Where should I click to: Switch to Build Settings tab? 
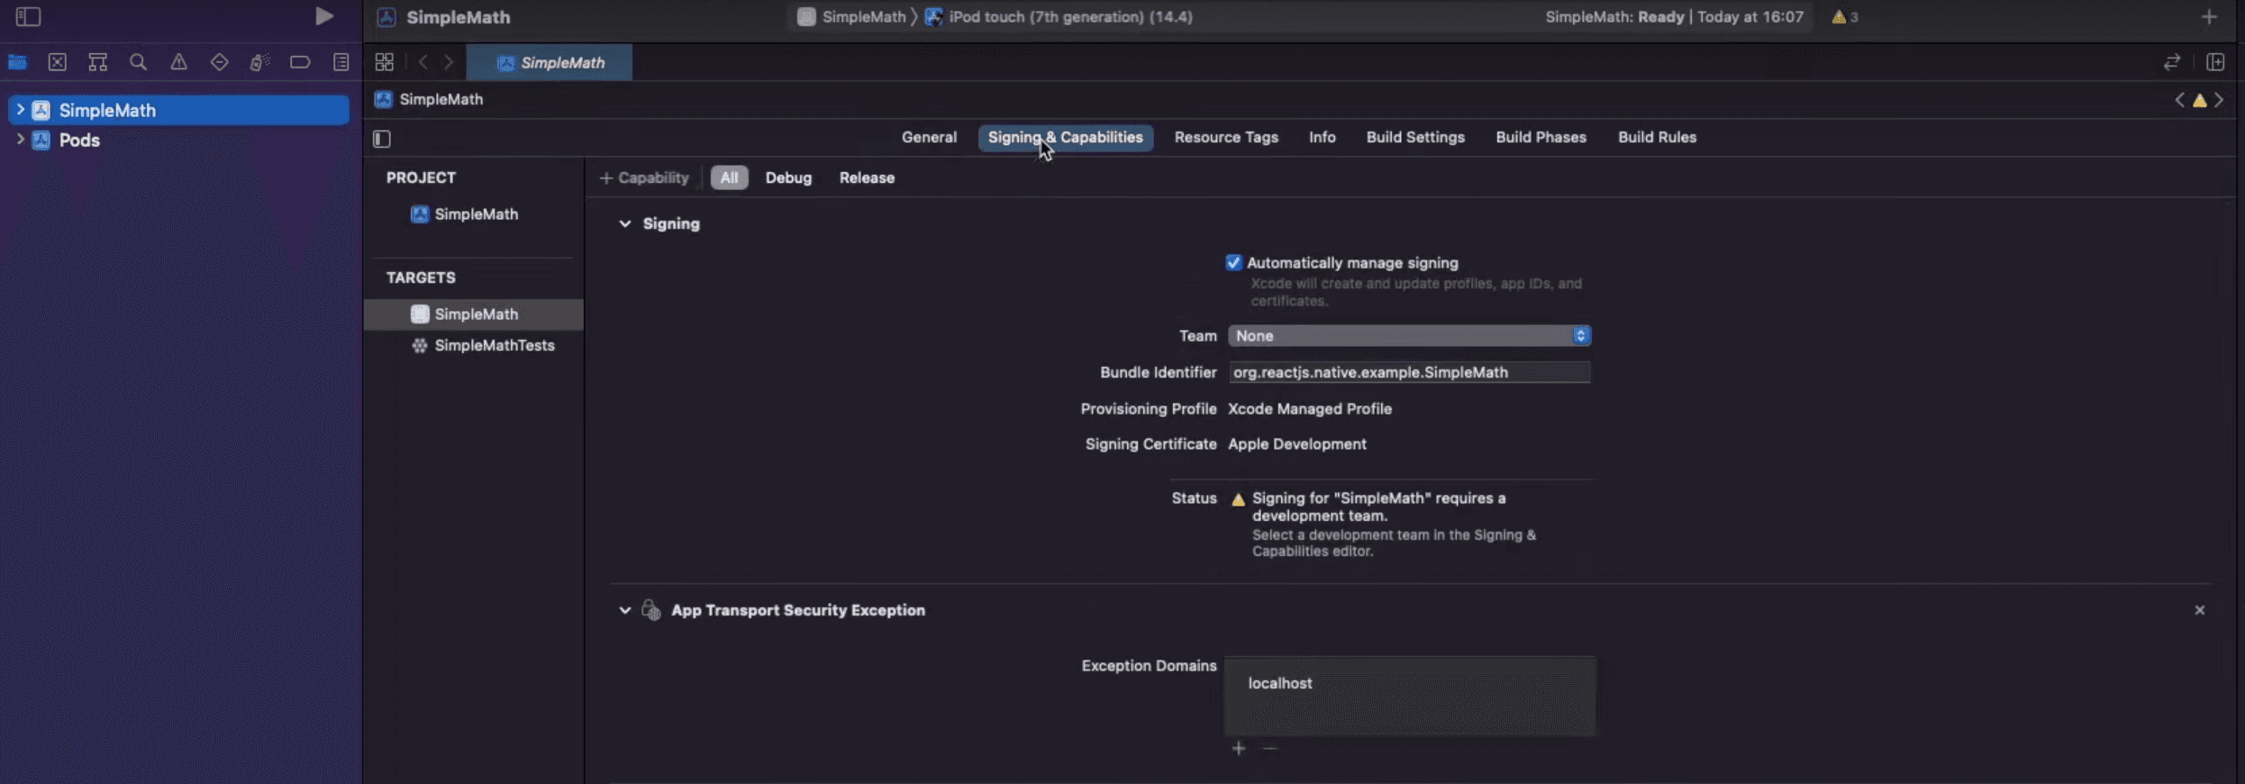[1414, 138]
